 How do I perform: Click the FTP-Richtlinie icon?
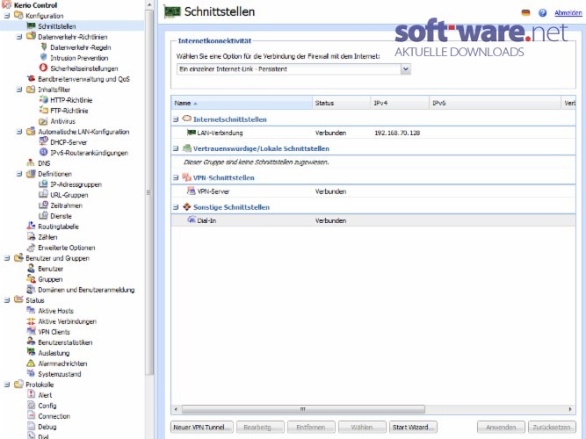click(x=44, y=111)
